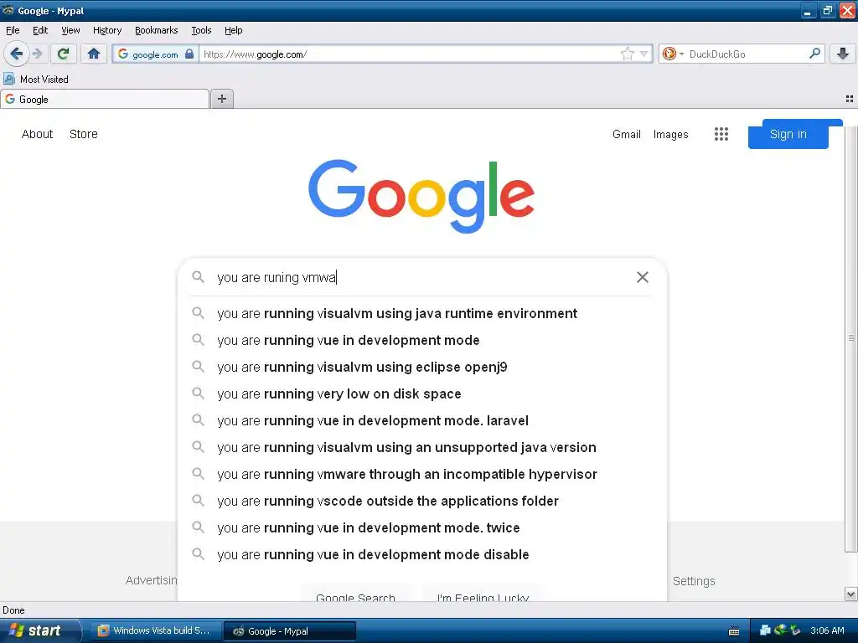Click the Store link
This screenshot has height=643, width=858.
tap(83, 134)
